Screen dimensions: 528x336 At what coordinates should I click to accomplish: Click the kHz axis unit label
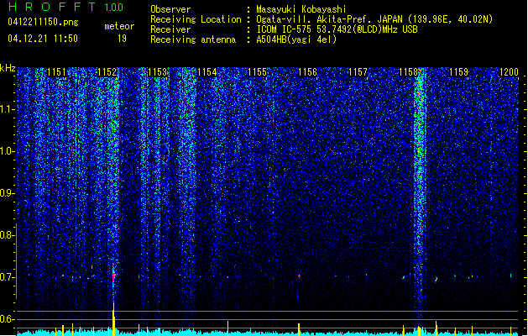point(8,68)
